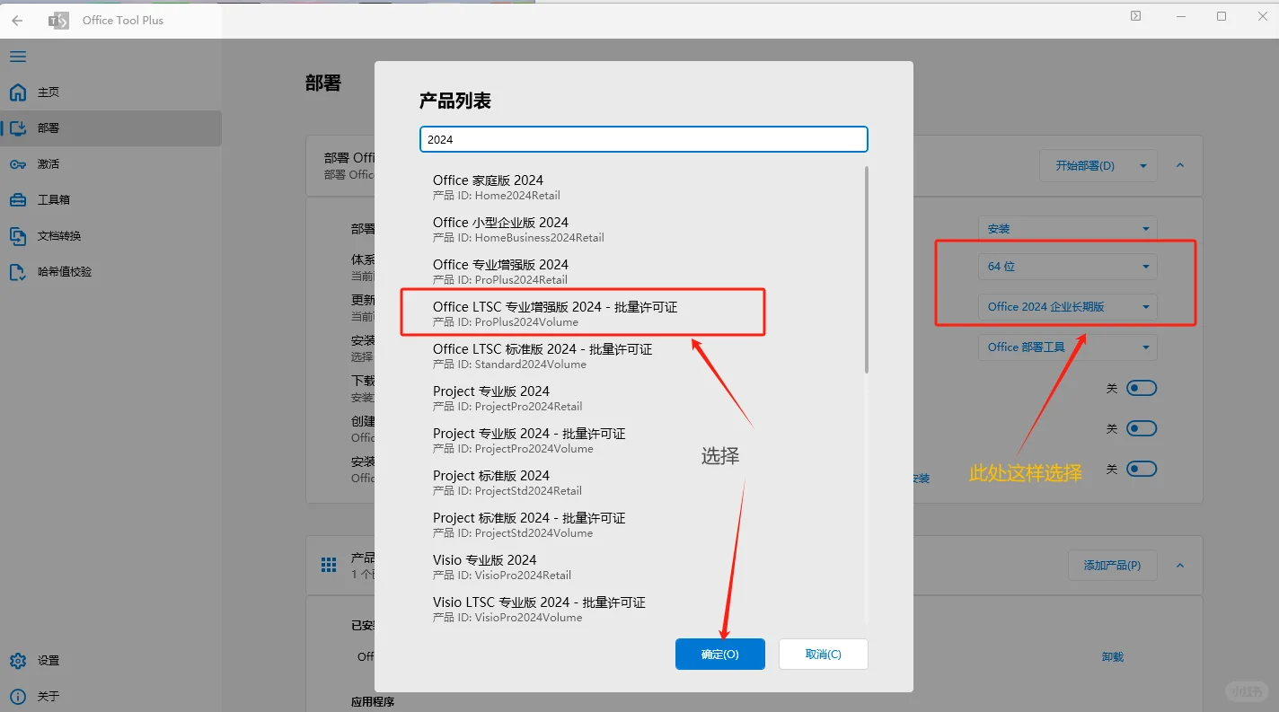Toggle the bottom 关 switch on
Image resolution: width=1279 pixels, height=712 pixels.
[x=1142, y=468]
